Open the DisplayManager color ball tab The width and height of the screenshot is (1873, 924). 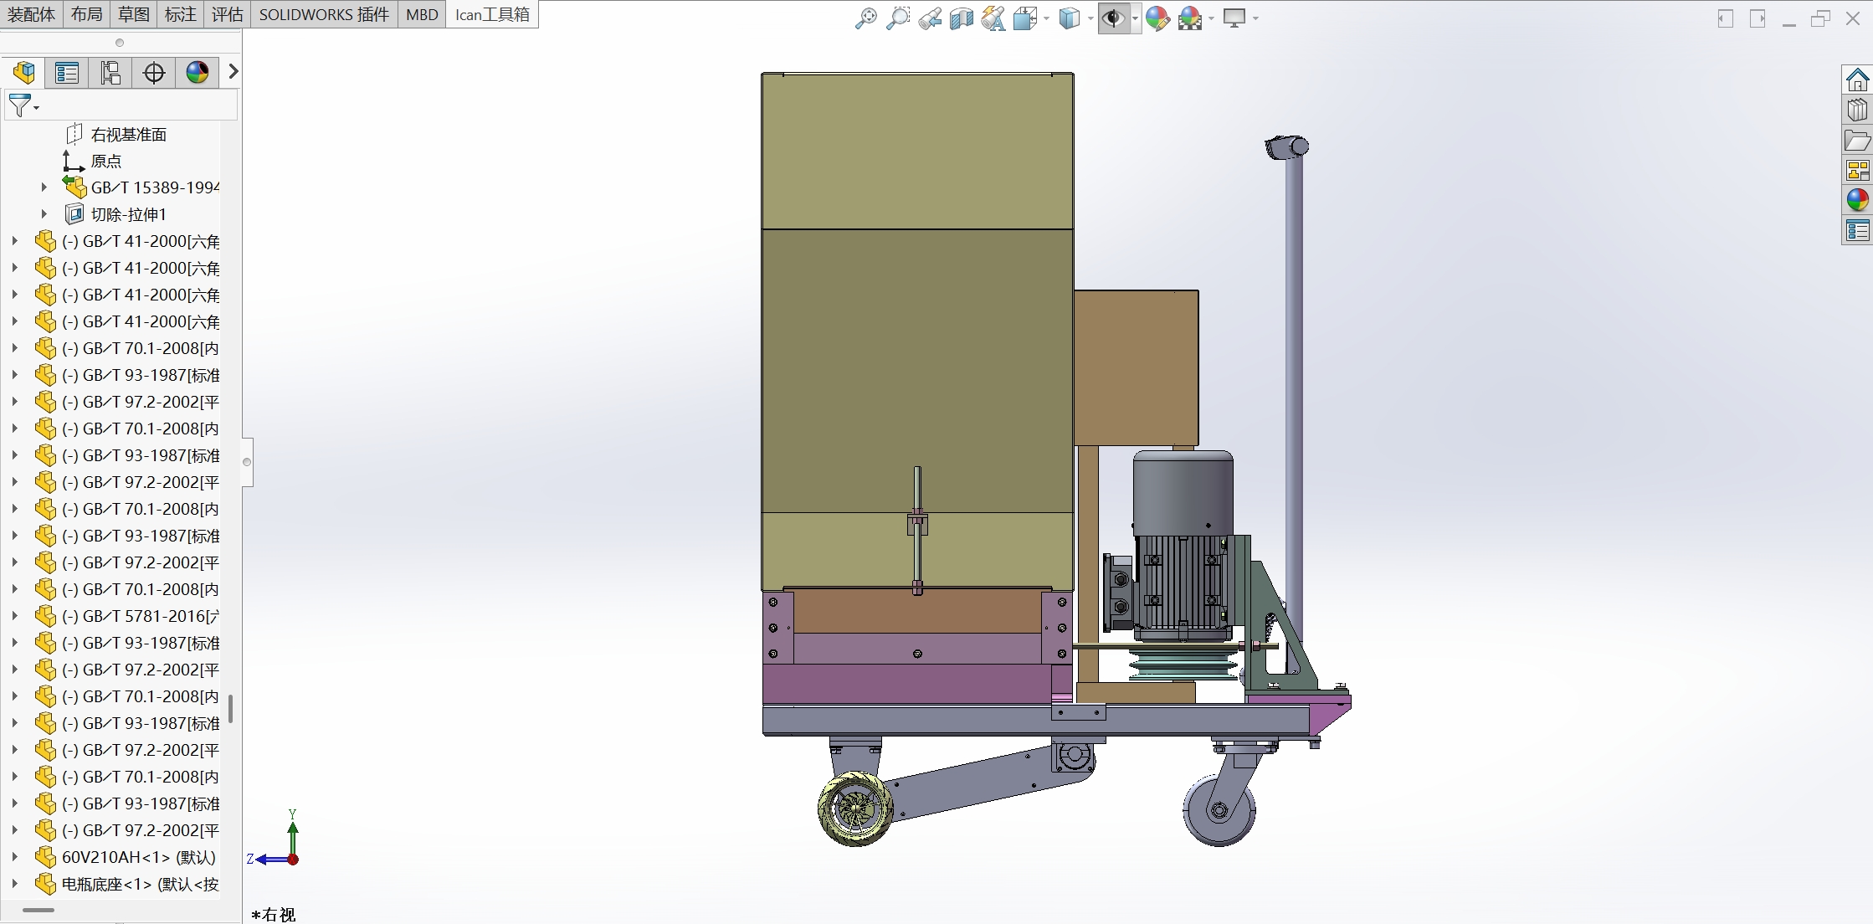tap(198, 73)
